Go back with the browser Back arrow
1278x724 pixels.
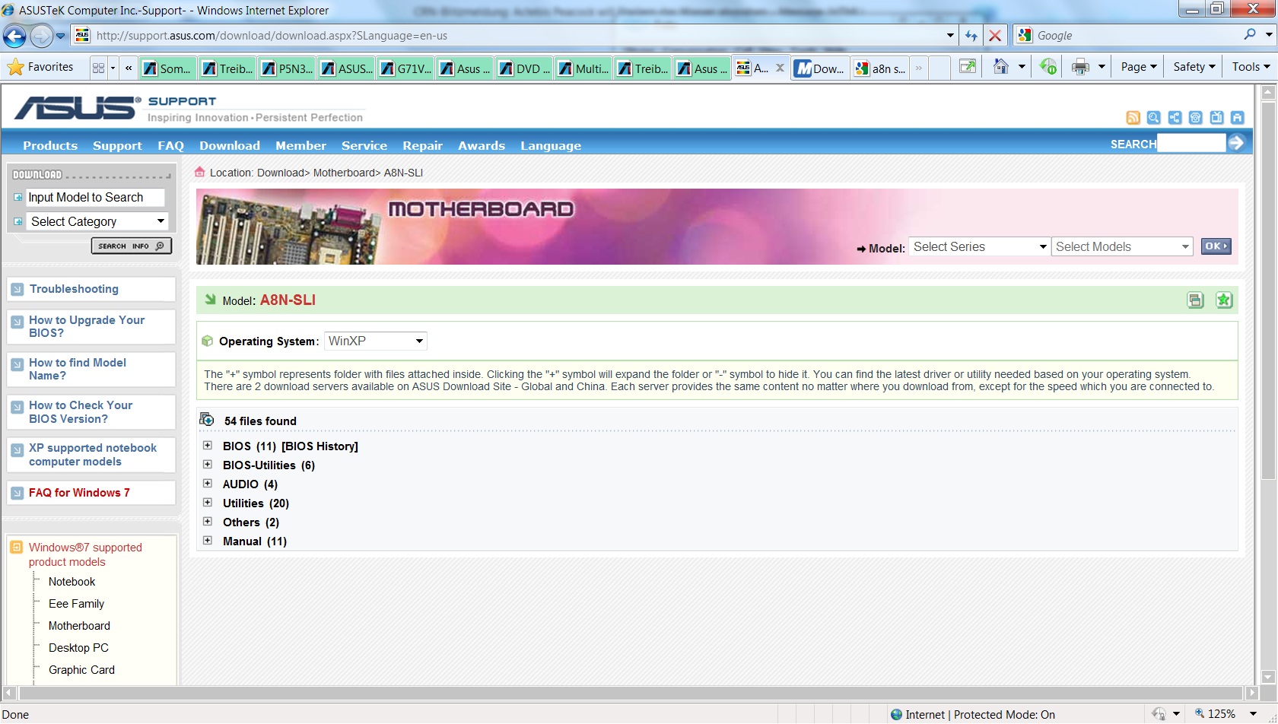[14, 36]
